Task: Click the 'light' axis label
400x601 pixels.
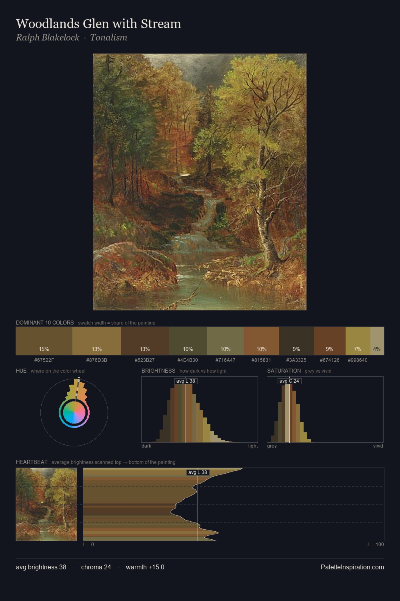Action: tap(253, 446)
